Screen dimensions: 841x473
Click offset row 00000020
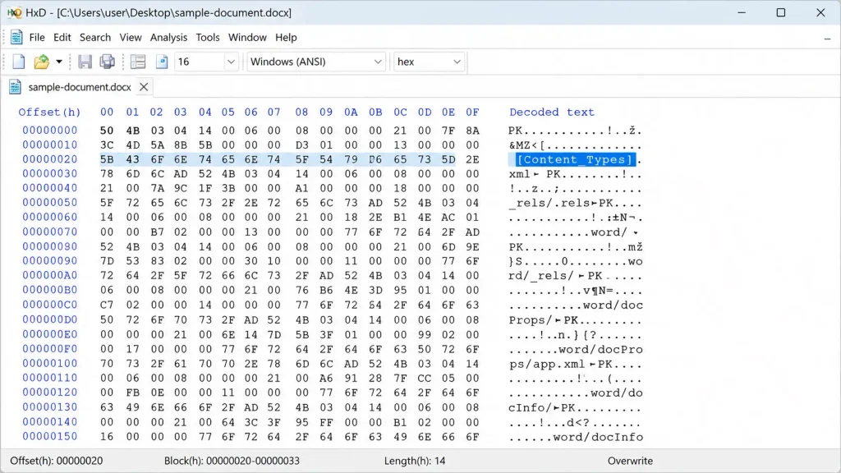tap(50, 159)
